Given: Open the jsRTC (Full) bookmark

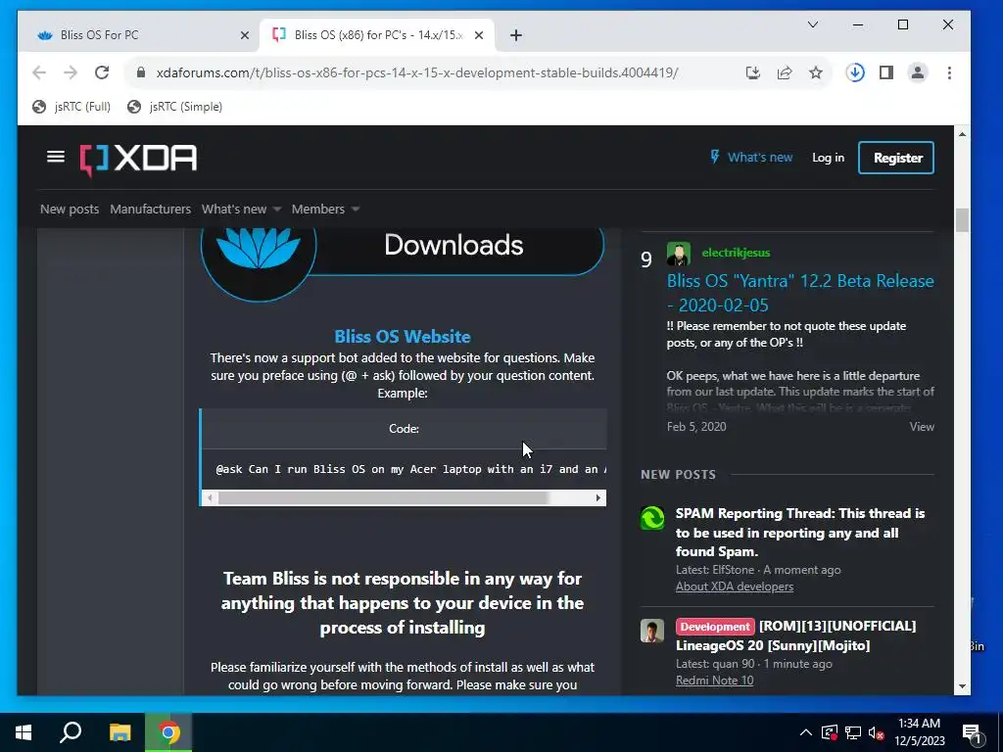Looking at the screenshot, I should pos(72,107).
